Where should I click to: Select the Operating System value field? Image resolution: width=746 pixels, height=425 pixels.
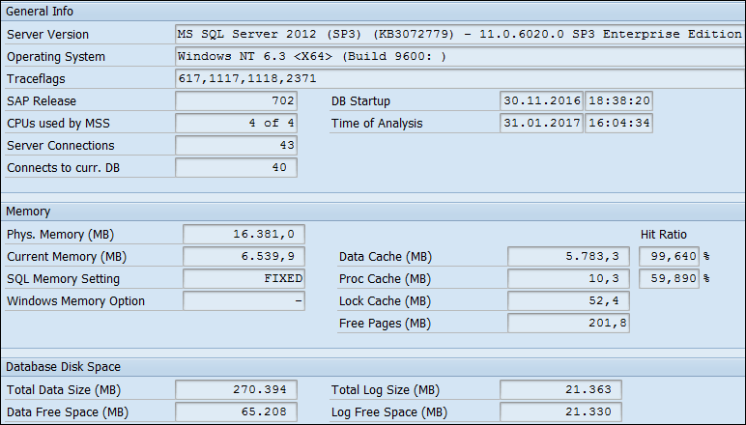pyautogui.click(x=459, y=56)
